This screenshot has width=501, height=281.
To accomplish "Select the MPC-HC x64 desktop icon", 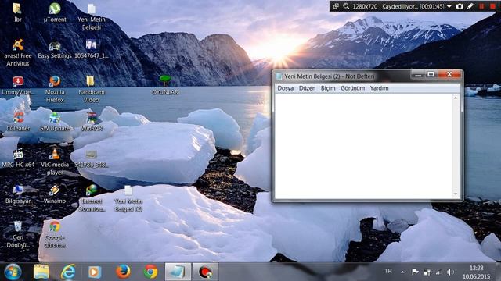I will click(18, 158).
